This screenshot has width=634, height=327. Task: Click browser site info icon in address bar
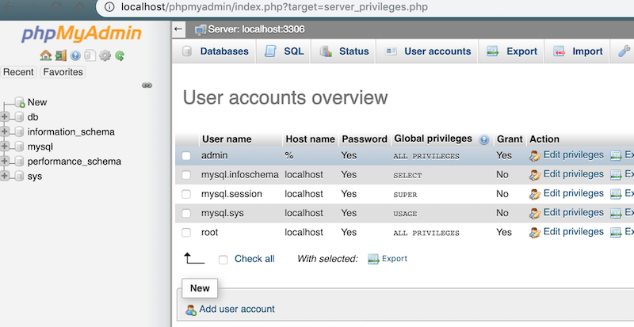coord(109,7)
